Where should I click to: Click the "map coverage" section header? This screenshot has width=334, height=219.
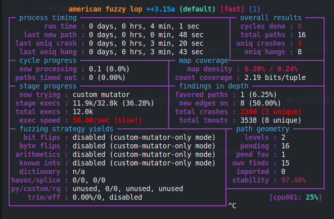pyautogui.click(x=203, y=60)
